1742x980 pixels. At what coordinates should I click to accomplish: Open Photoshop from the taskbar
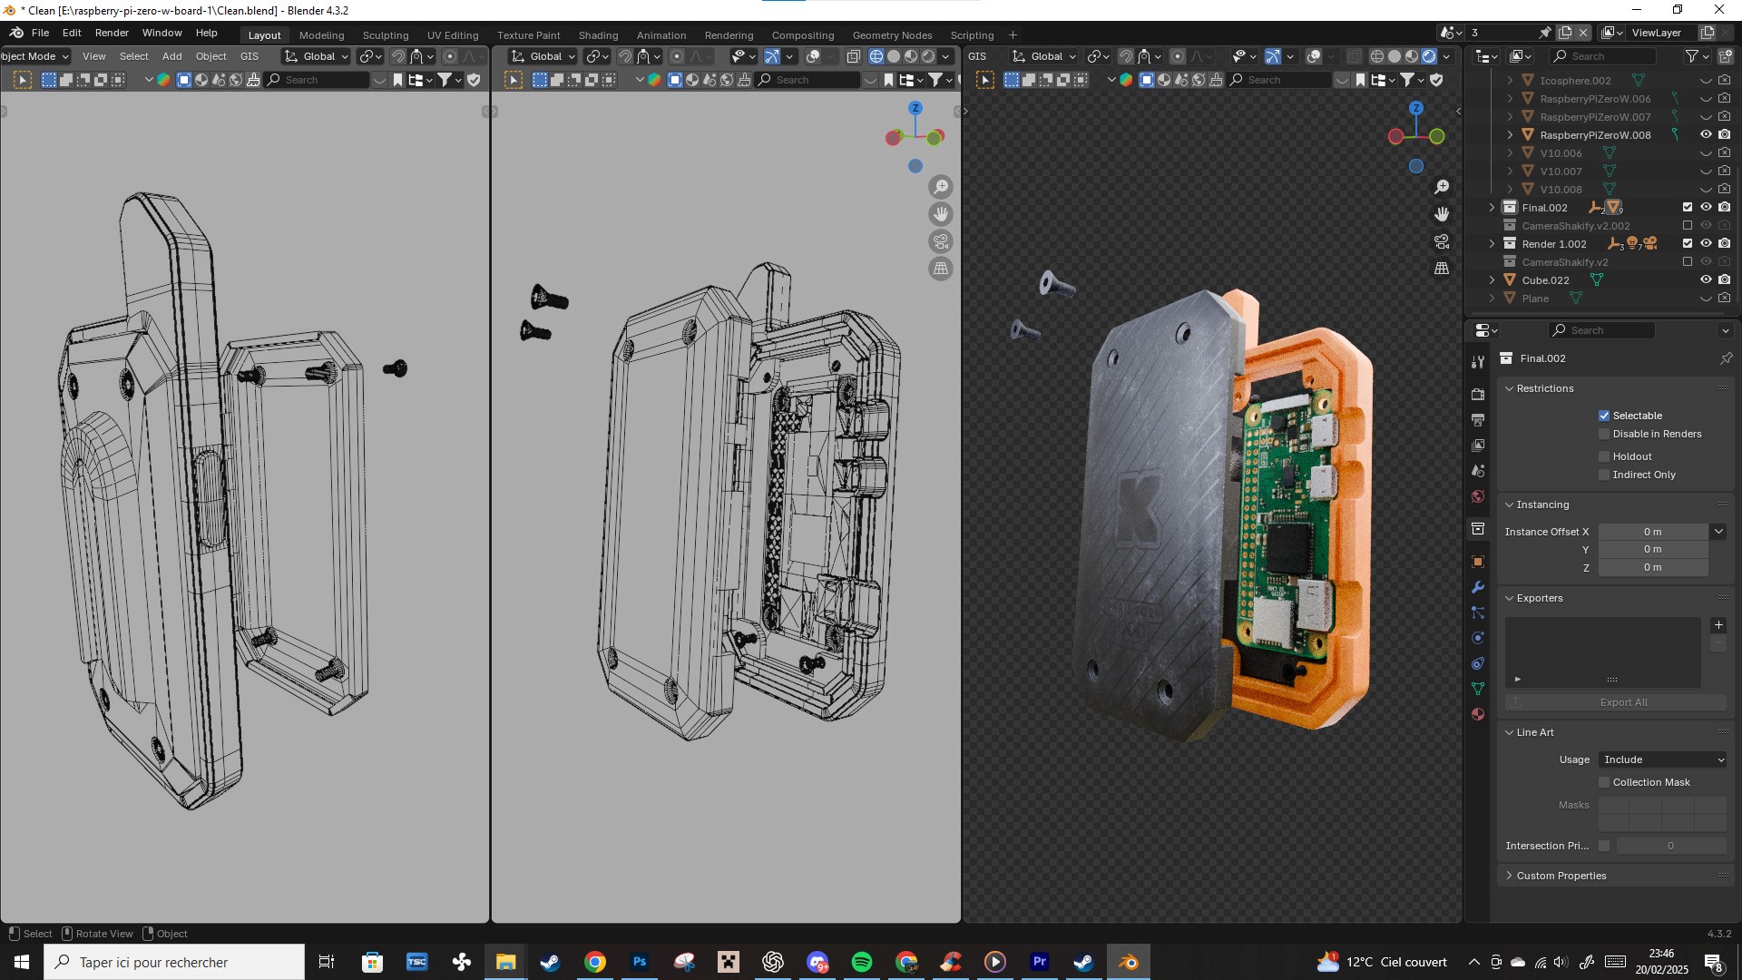[x=640, y=962]
